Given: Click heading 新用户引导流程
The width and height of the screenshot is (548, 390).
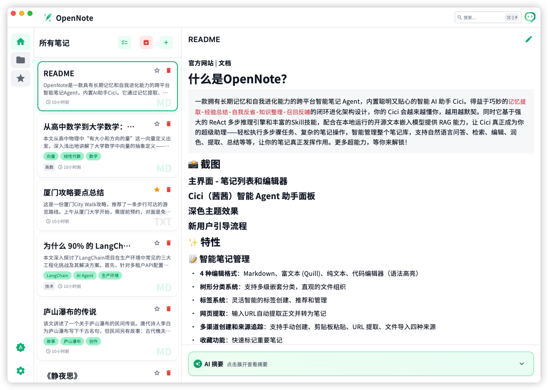Looking at the screenshot, I should pyautogui.click(x=217, y=226).
